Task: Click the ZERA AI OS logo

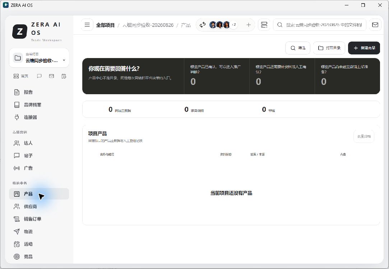Action: (20, 32)
